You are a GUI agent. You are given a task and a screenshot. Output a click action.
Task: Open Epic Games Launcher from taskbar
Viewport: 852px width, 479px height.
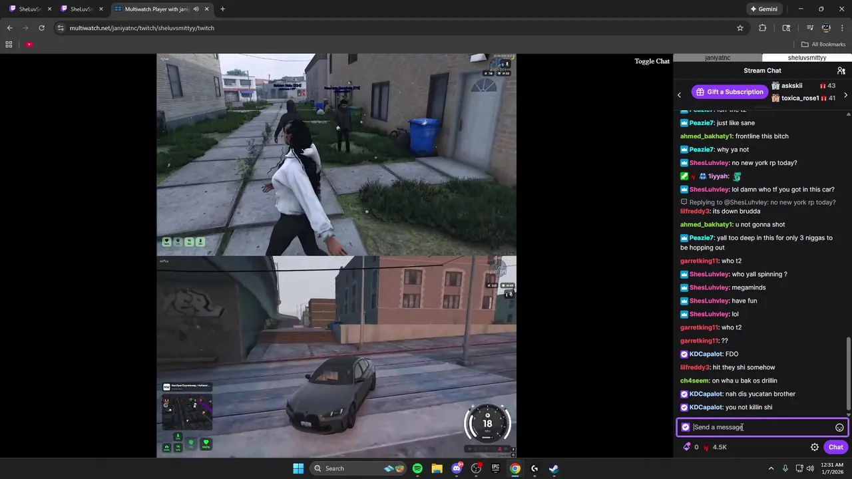(495, 468)
